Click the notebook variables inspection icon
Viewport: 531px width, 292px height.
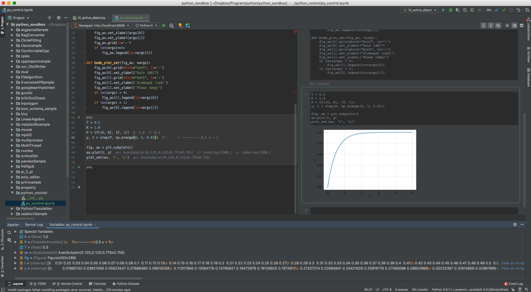tap(171, 26)
